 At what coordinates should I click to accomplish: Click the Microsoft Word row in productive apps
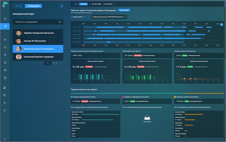click(x=95, y=119)
